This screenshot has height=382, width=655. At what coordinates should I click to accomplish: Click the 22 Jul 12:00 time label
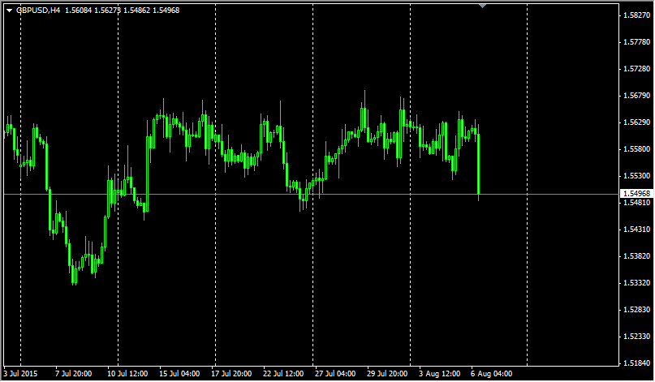tap(283, 374)
